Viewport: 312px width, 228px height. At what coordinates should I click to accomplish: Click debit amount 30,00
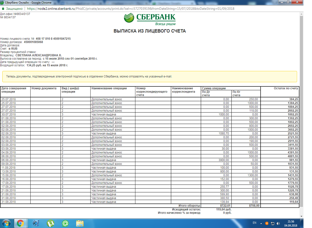[x=225, y=149]
